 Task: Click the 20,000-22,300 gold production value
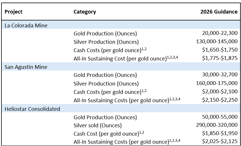pyautogui.click(x=220, y=33)
